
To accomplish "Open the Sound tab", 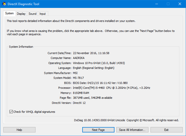I will tap(32, 14).
